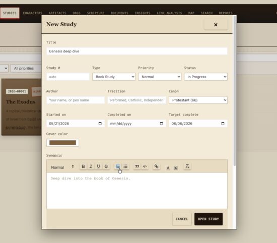Close the New Study dialog
Viewport: 277px width, 243px height.
point(216,25)
